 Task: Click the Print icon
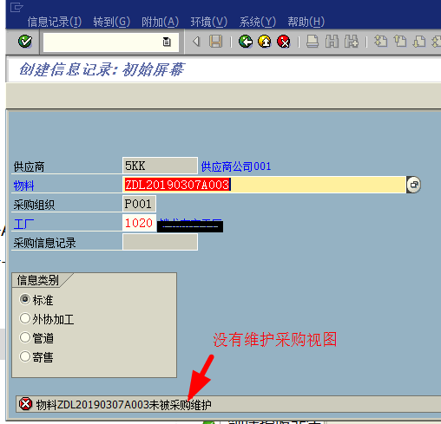point(313,42)
